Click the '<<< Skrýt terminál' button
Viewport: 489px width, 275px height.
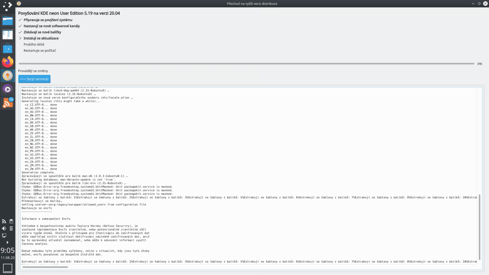(34, 79)
